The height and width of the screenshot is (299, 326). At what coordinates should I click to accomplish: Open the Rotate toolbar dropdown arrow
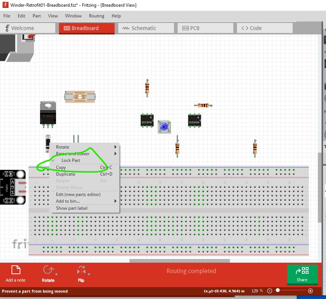[x=56, y=274]
